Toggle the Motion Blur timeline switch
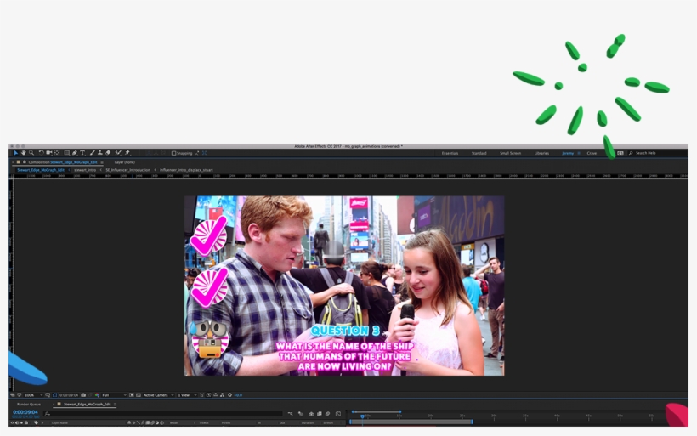Screen dimensions: 697x436 327,414
